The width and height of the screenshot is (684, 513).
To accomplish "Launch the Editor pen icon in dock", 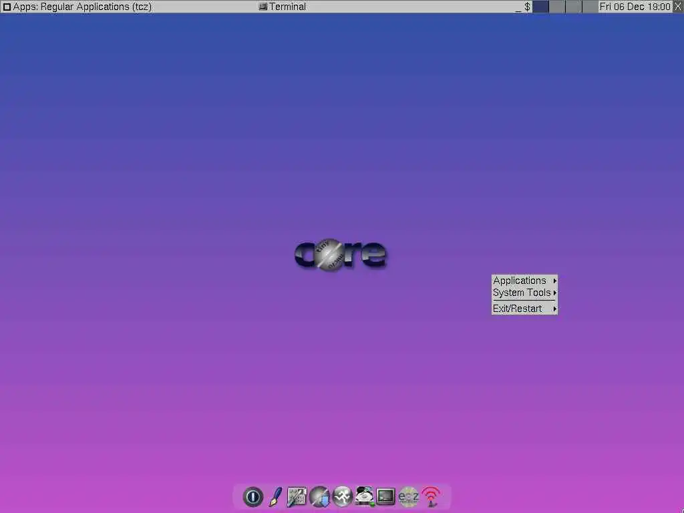I will coord(275,496).
